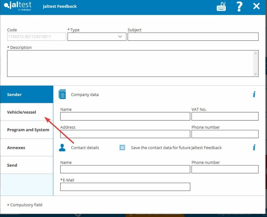Show info for Contact details section

(x=254, y=147)
